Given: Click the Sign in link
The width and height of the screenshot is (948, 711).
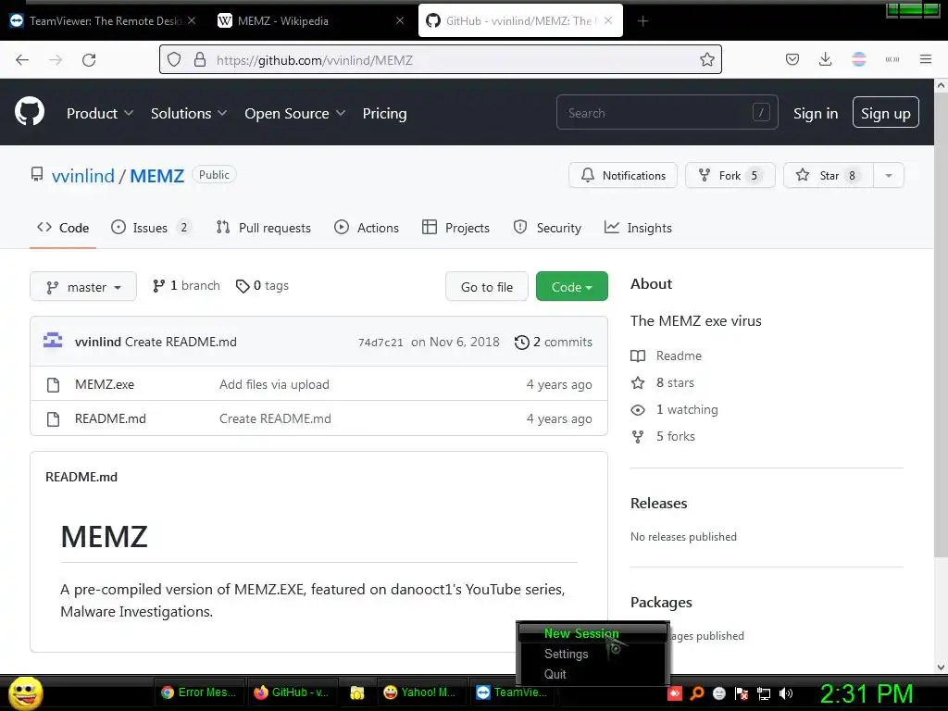Looking at the screenshot, I should click(x=815, y=113).
